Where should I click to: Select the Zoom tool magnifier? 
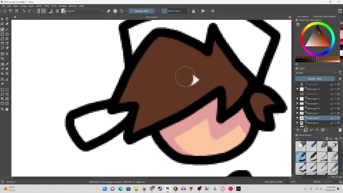[x=2, y=109]
